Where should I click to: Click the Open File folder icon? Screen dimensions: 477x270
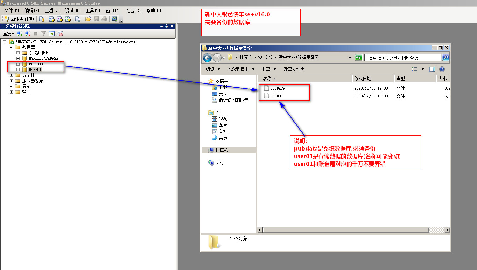click(88, 19)
